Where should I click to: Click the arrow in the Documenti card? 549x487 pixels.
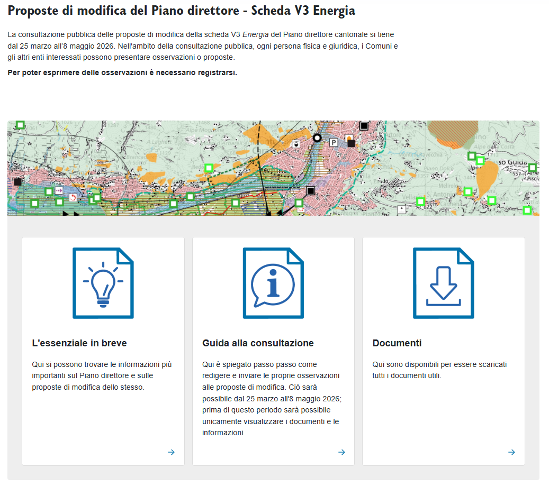[511, 452]
